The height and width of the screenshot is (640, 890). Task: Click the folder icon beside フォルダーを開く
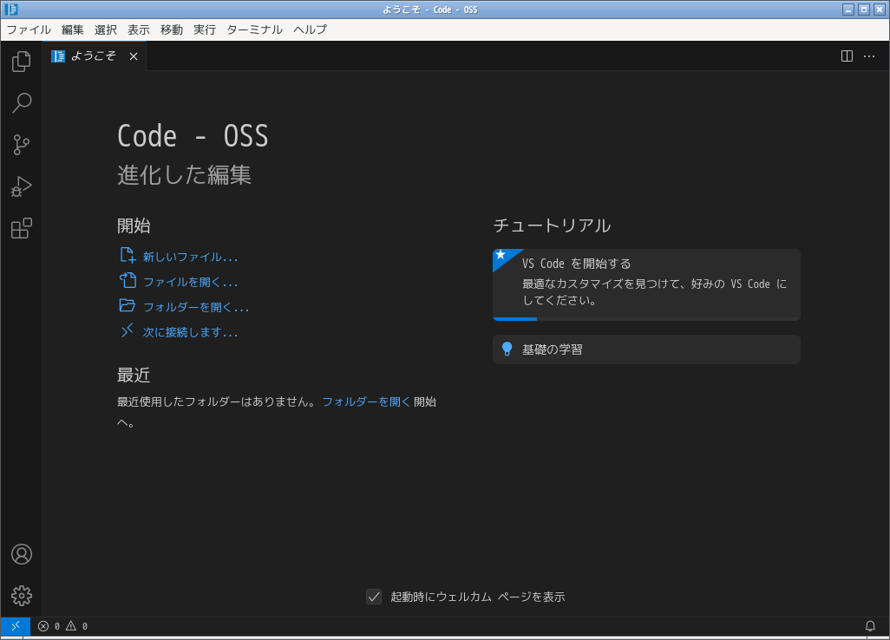tap(128, 306)
